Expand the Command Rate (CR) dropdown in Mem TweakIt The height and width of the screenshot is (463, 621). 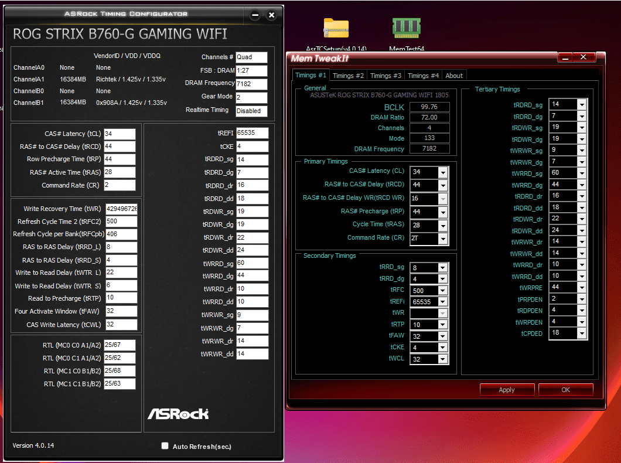point(443,239)
